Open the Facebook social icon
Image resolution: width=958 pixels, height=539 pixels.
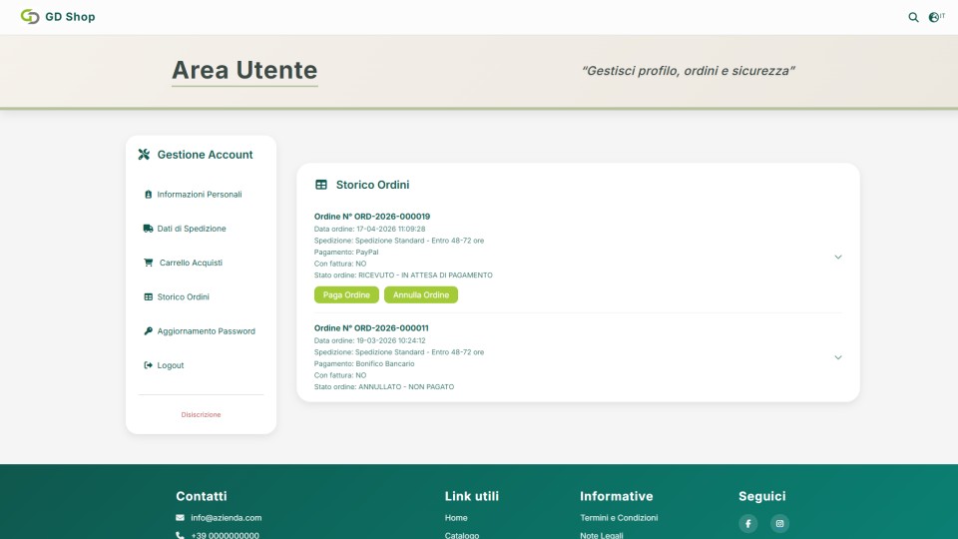tap(747, 524)
